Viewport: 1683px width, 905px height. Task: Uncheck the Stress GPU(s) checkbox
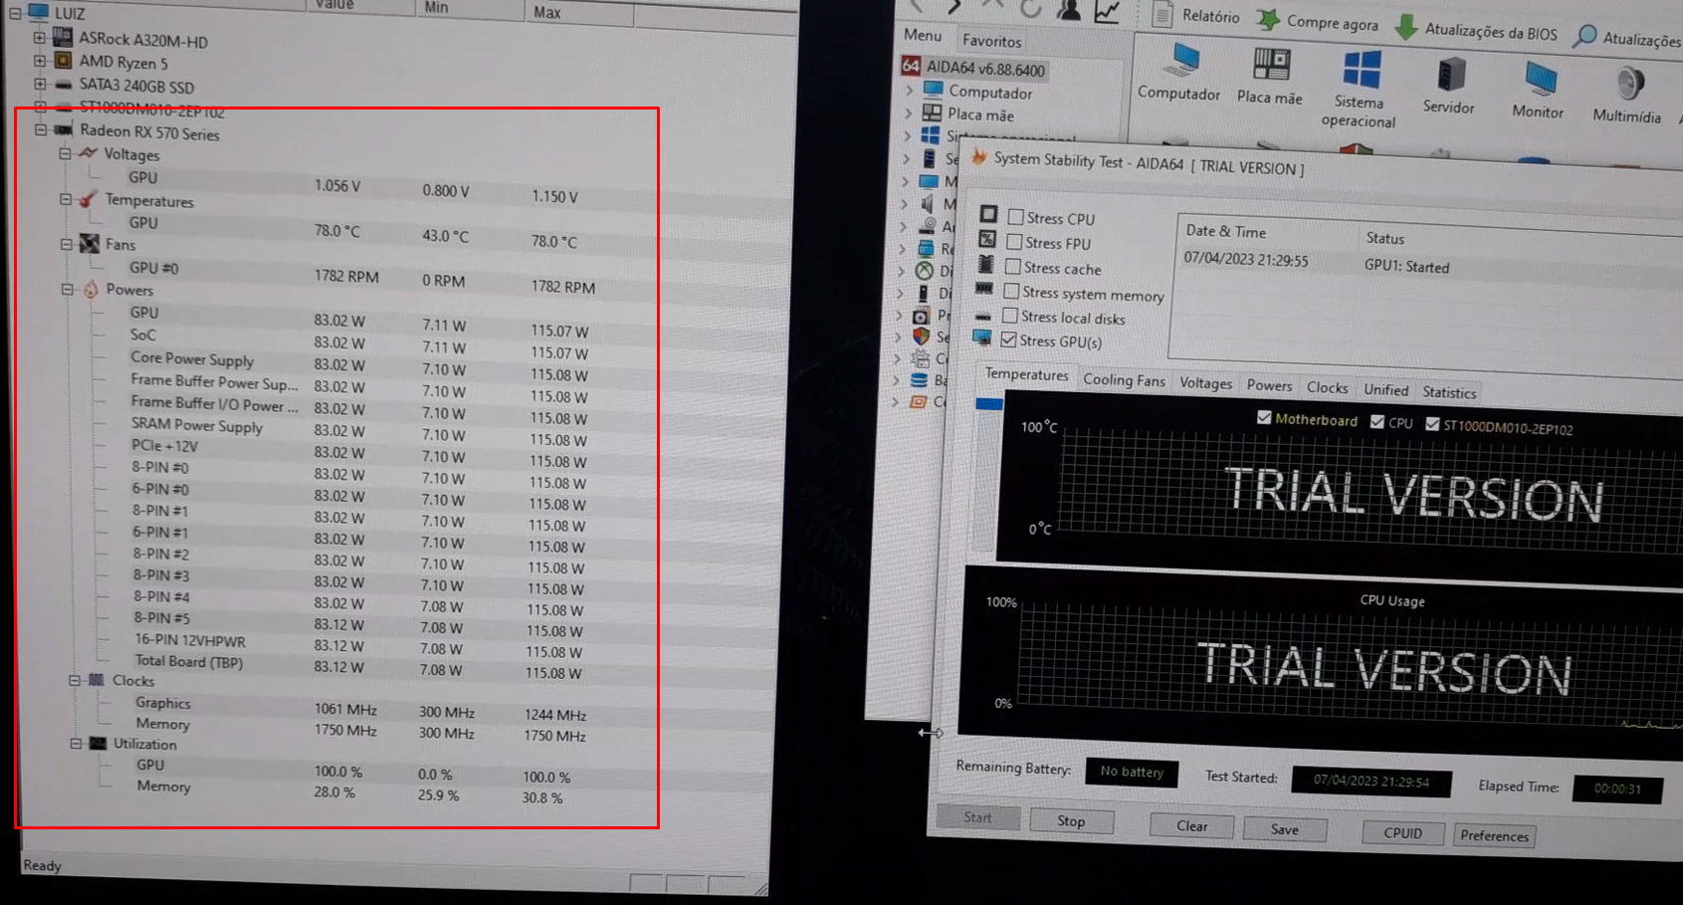(1008, 339)
